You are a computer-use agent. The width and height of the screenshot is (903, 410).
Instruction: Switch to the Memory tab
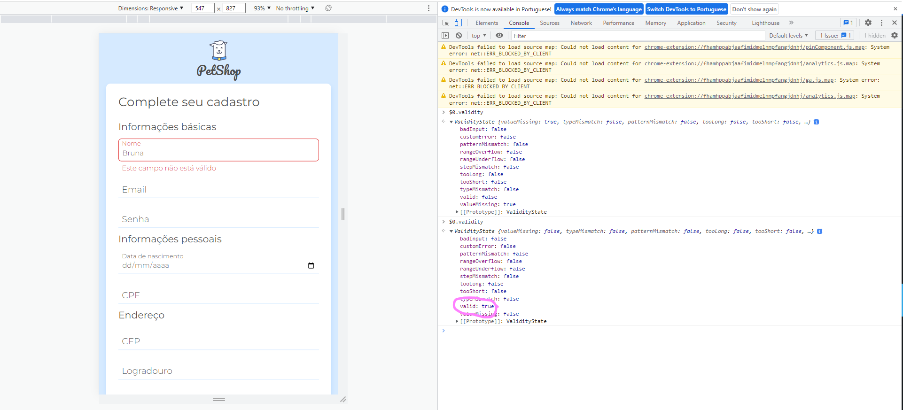tap(655, 23)
